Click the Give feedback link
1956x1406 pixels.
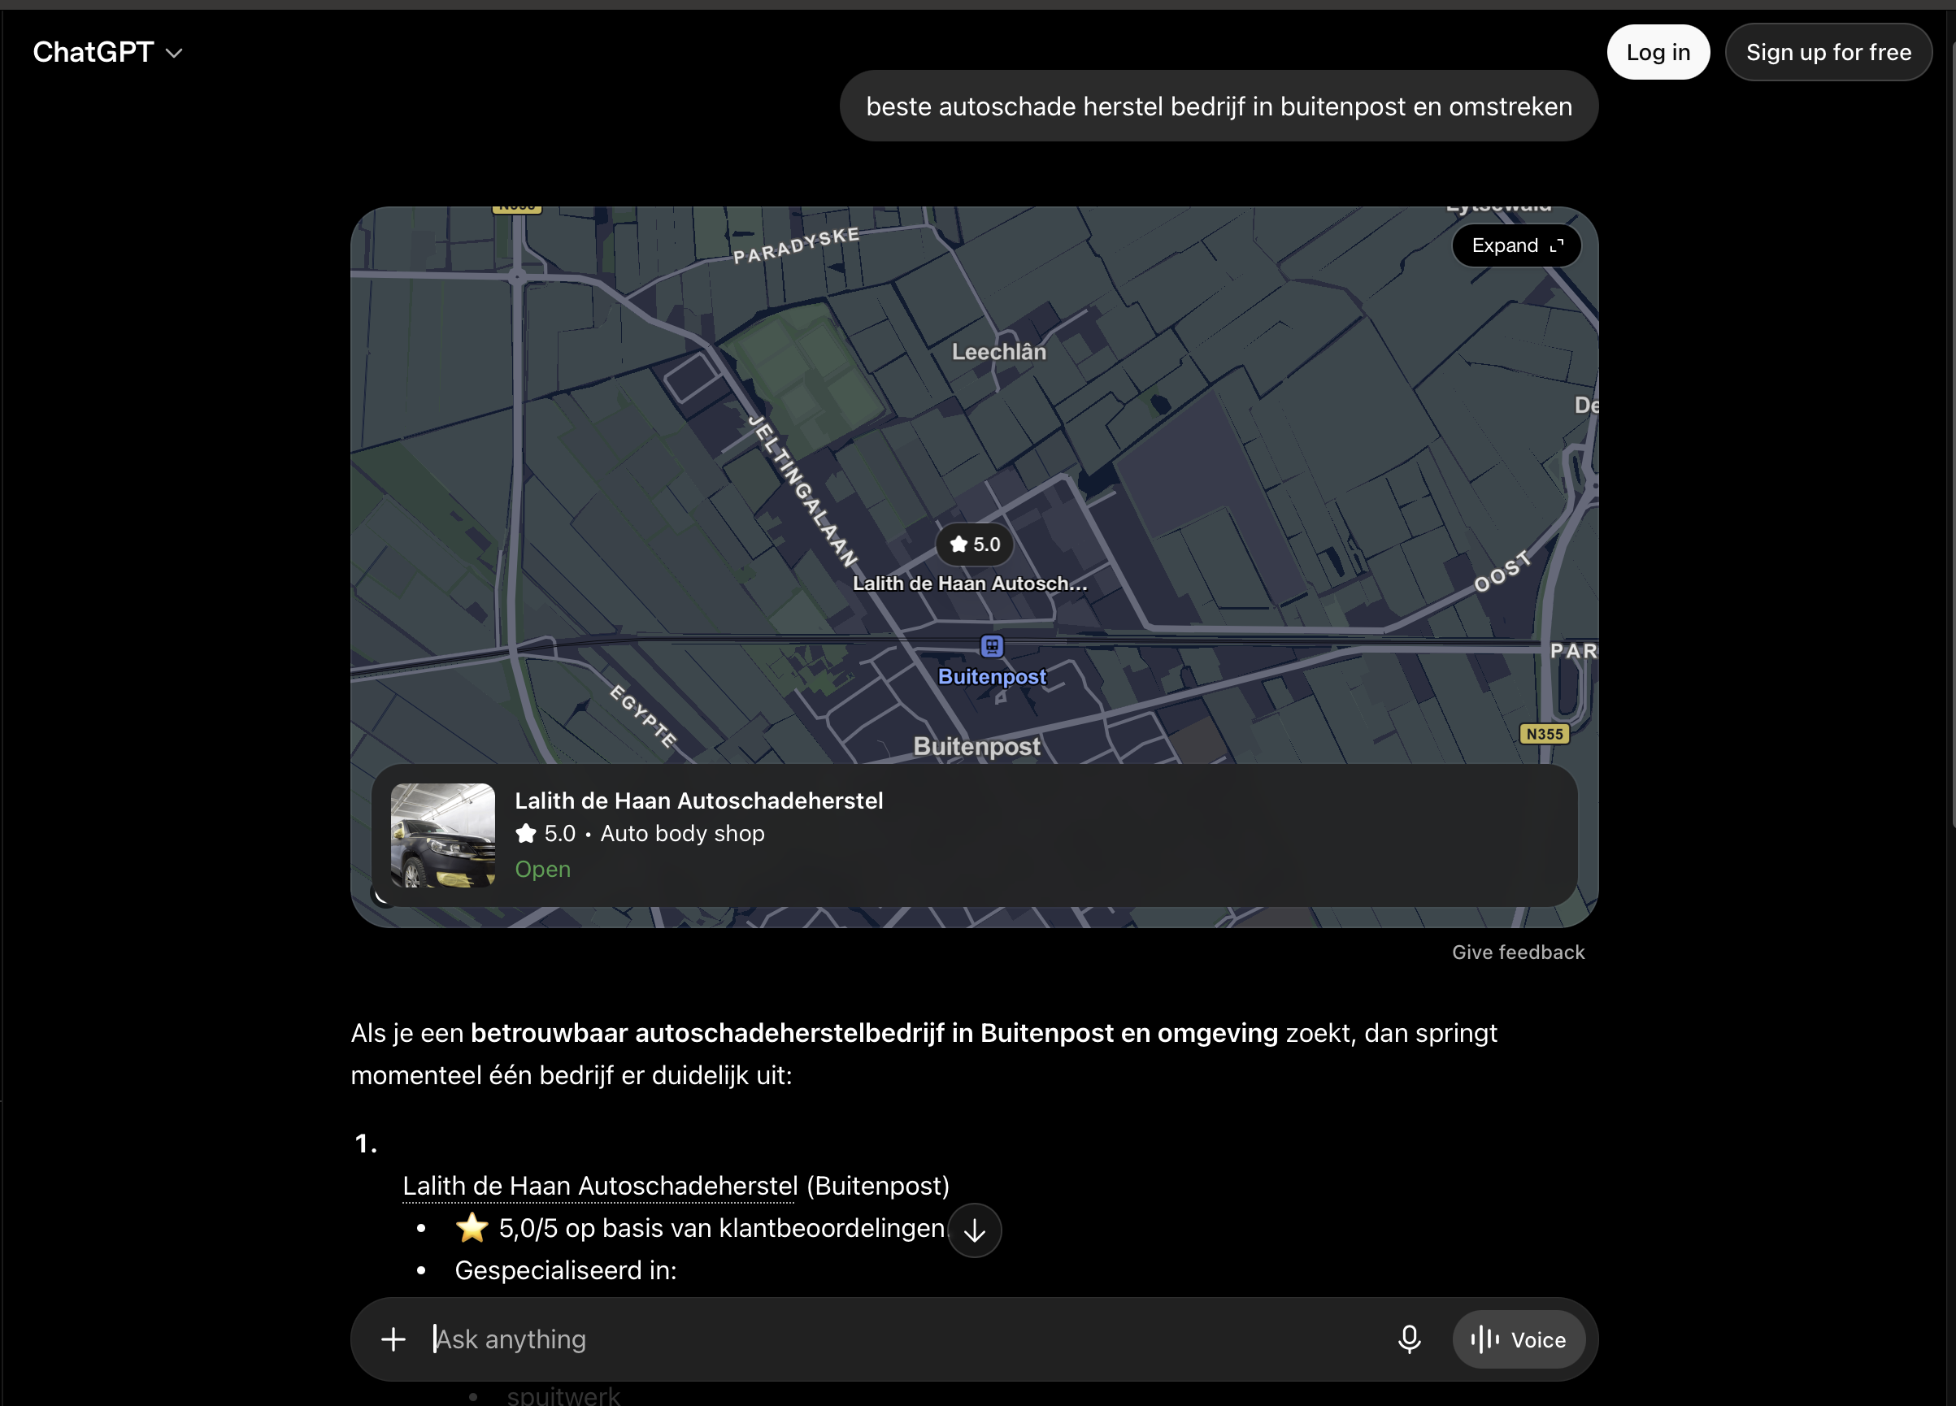click(1518, 953)
